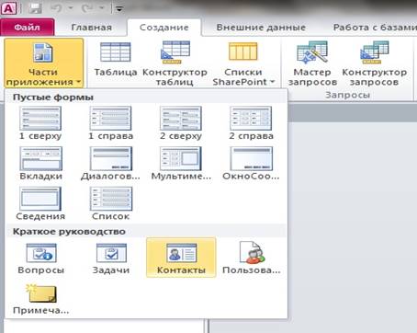Pick the 'Вкладки' form template
Image resolution: width=417 pixels, height=333 pixels.
point(40,164)
